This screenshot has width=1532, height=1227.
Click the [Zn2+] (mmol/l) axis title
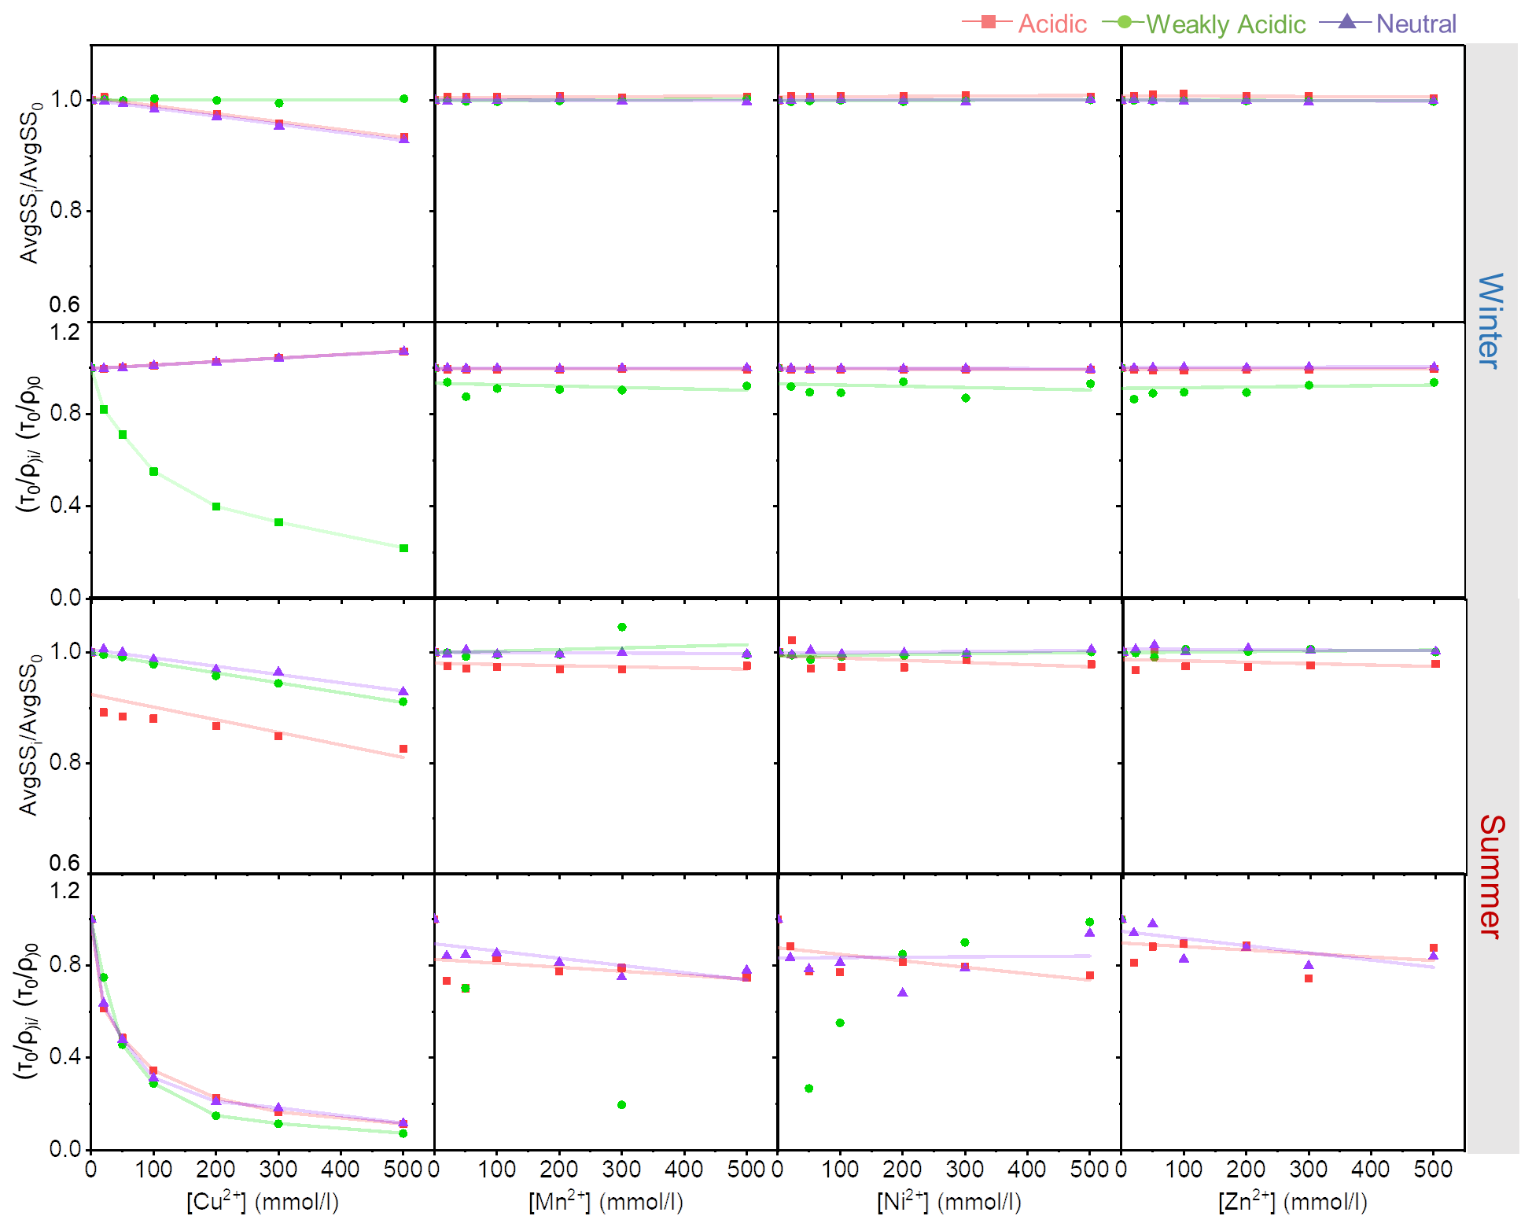(x=1292, y=1201)
